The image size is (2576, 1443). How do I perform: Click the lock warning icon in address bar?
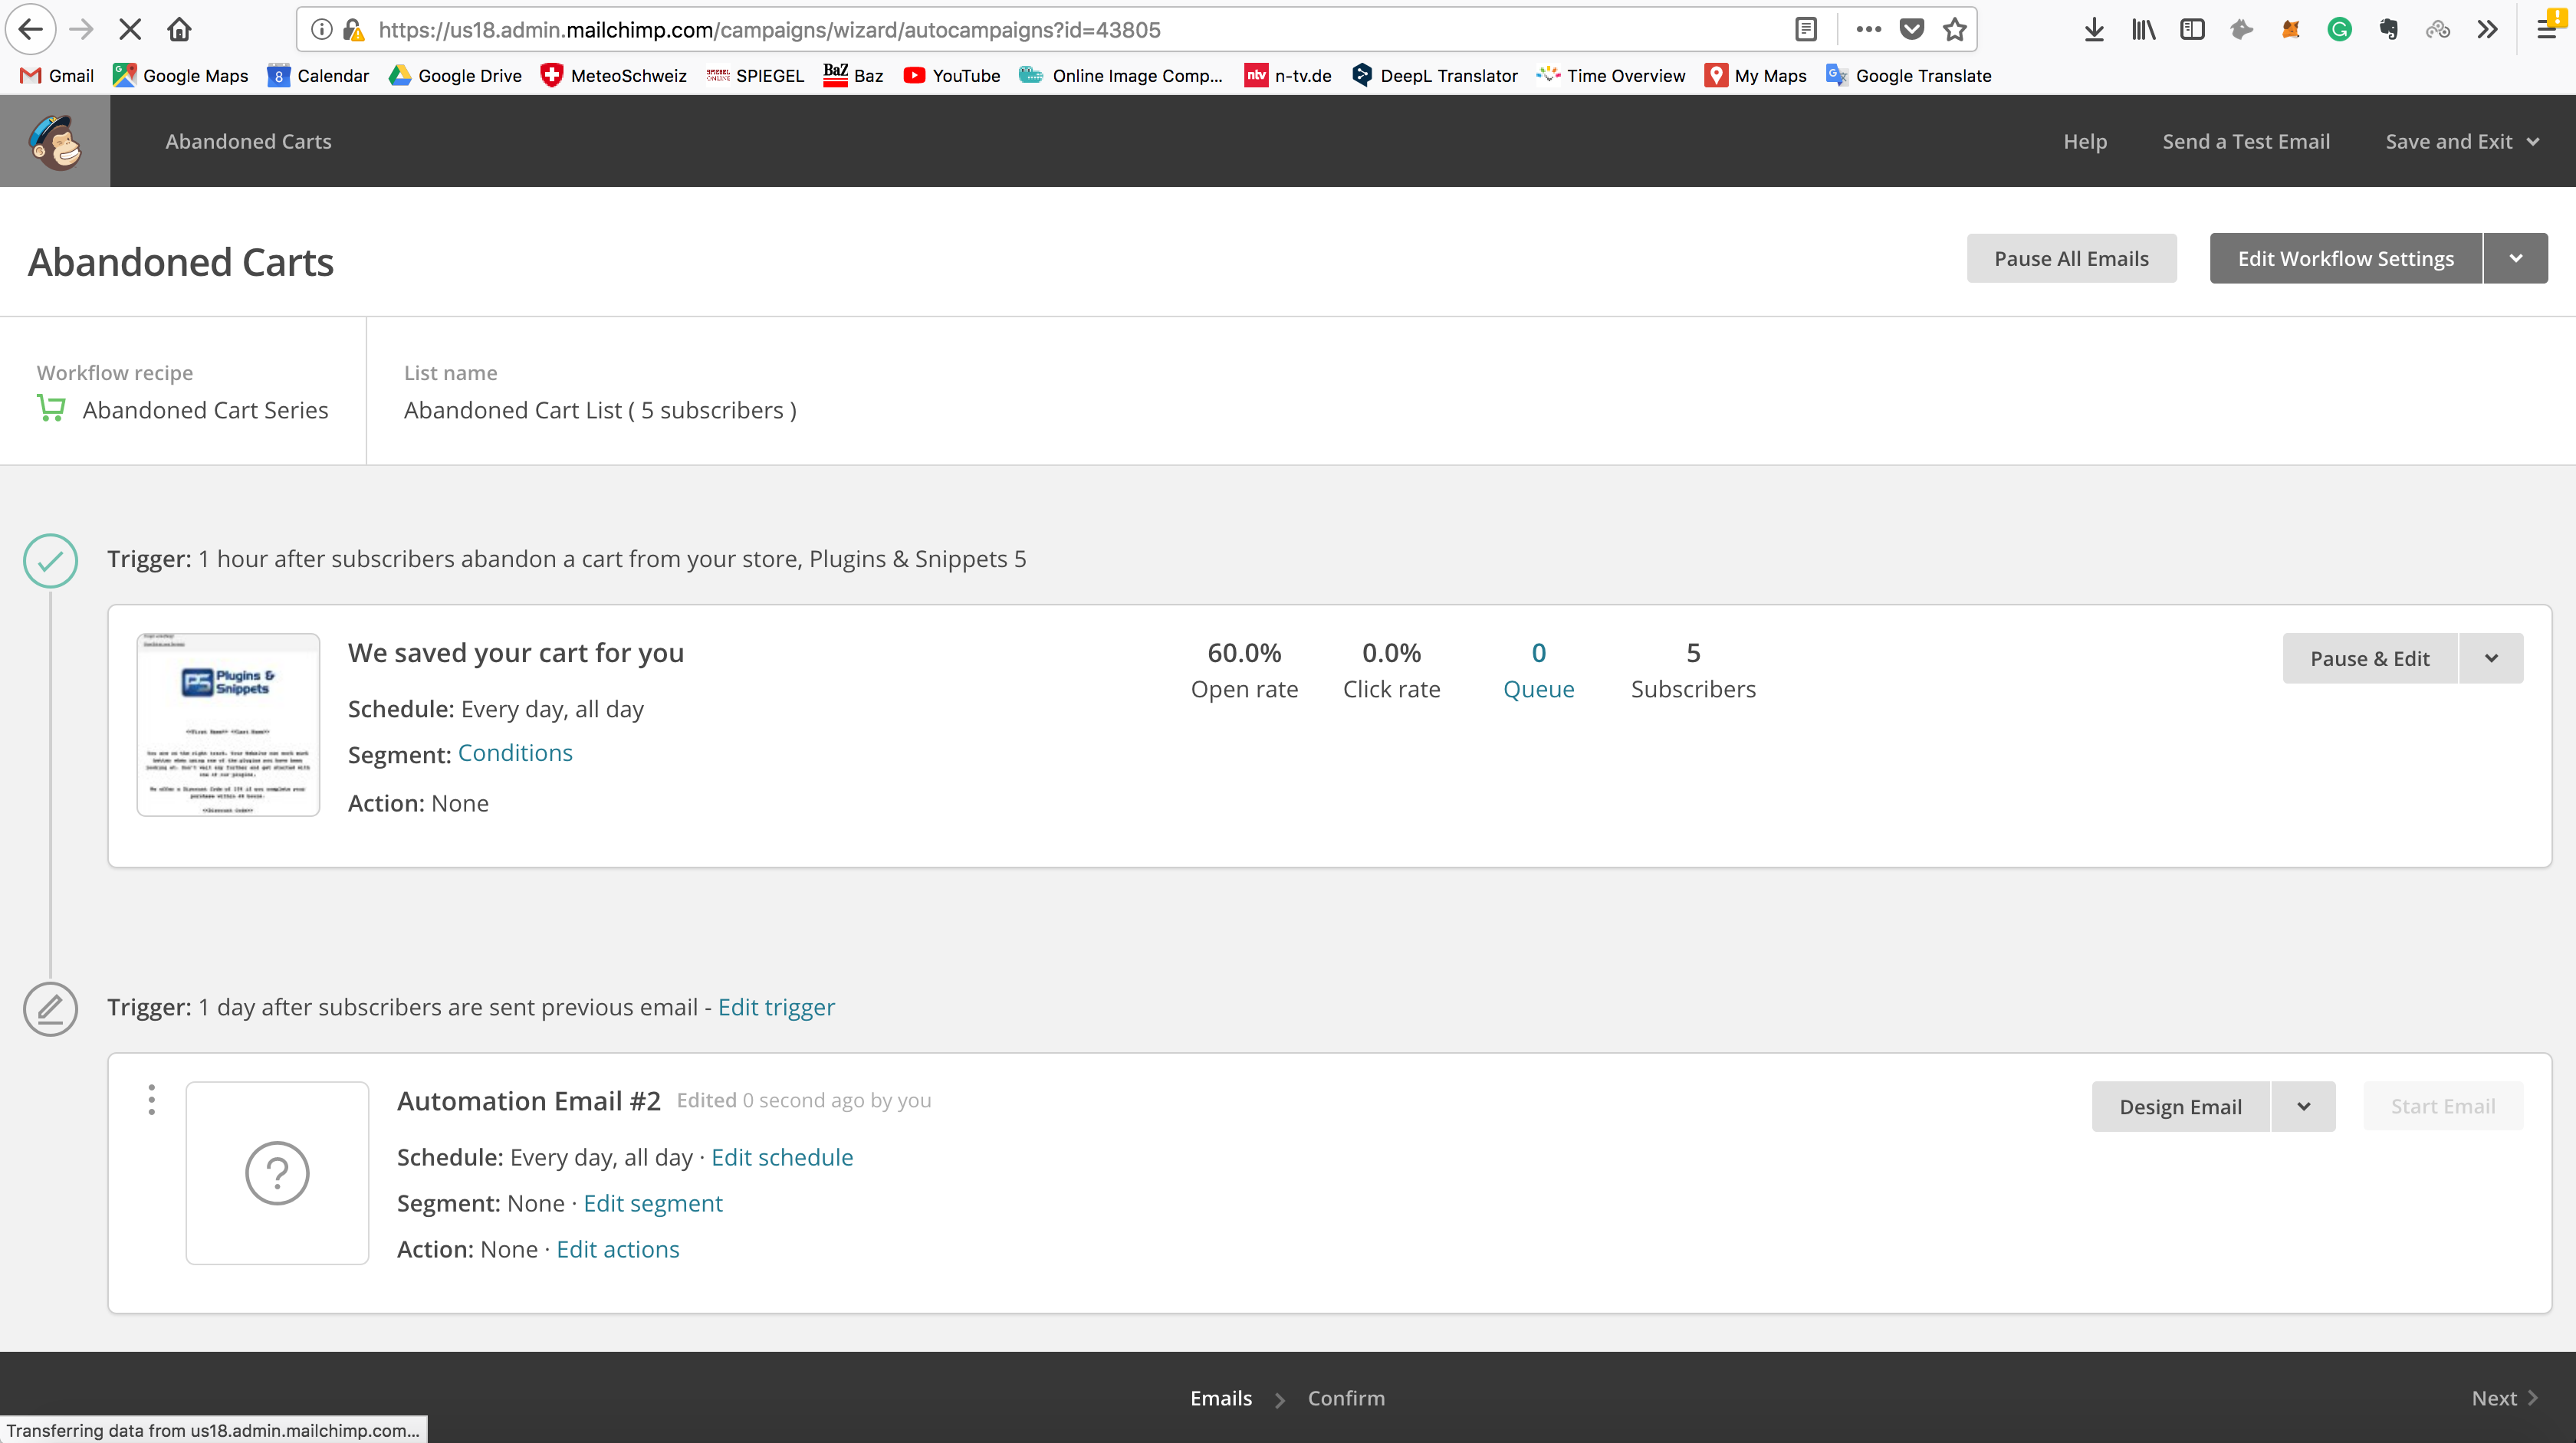click(353, 29)
